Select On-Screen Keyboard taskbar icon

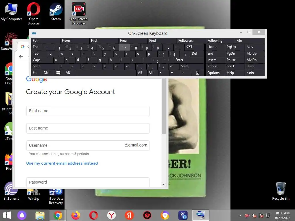click(201, 215)
